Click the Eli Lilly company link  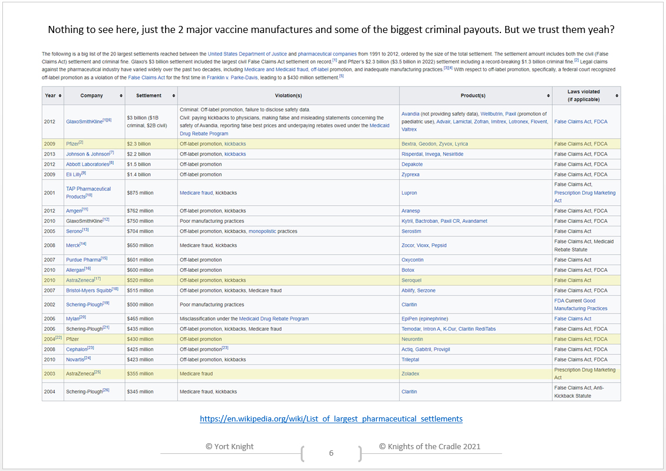click(x=74, y=174)
